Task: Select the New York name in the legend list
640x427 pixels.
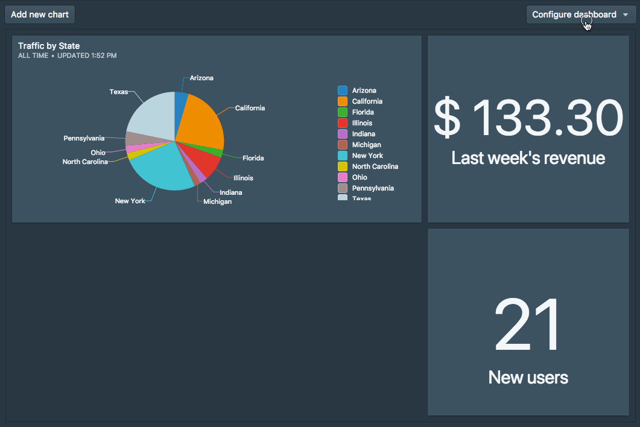Action: click(x=367, y=156)
